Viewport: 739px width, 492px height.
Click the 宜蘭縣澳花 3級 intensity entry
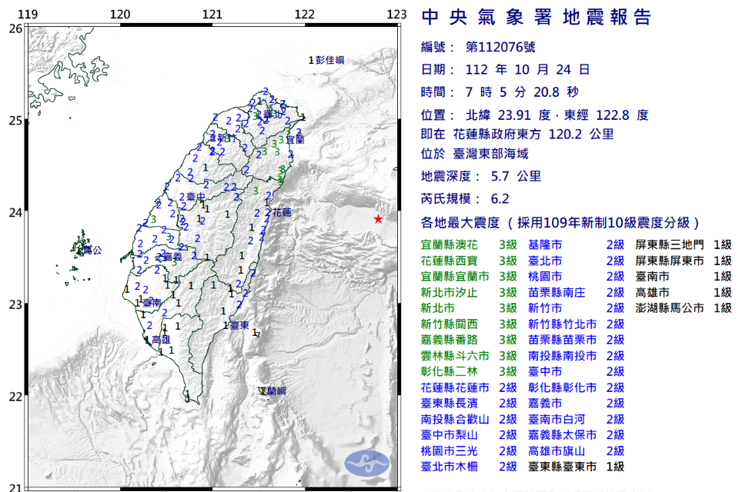point(469,244)
